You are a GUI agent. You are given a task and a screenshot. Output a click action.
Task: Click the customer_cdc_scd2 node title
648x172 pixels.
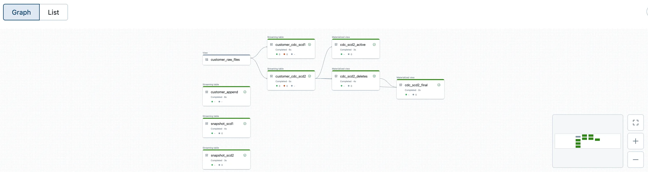click(x=291, y=76)
